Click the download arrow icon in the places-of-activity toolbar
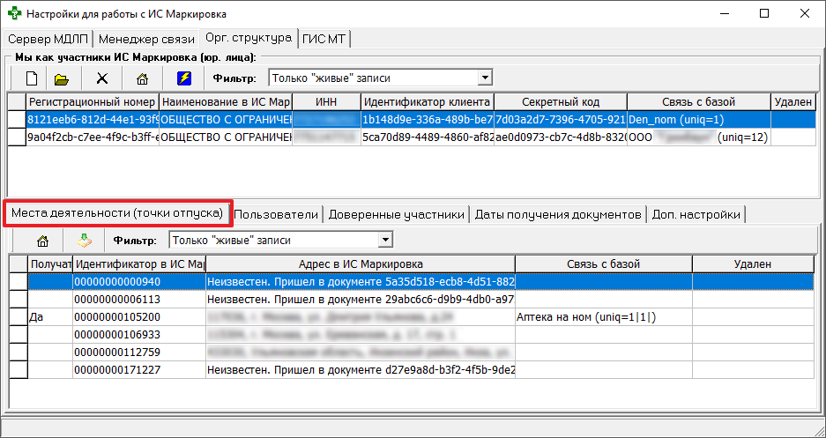 [x=84, y=241]
